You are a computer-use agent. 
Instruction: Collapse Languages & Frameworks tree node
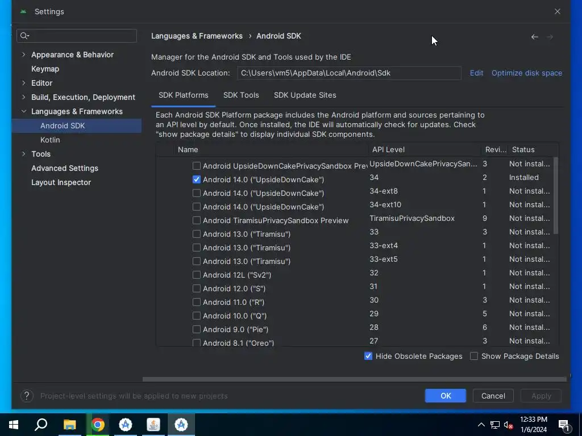point(24,111)
